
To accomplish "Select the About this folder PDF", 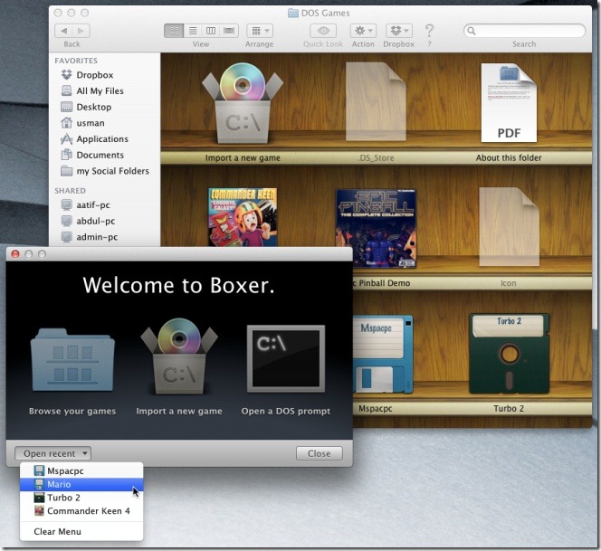I will tap(509, 102).
